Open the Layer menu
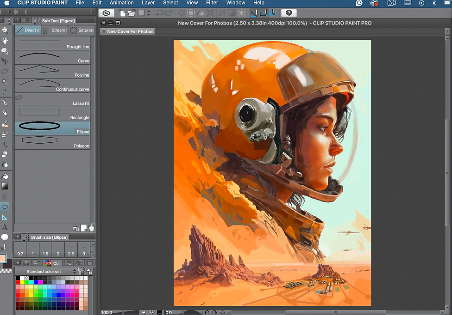452x315 pixels. [148, 3]
